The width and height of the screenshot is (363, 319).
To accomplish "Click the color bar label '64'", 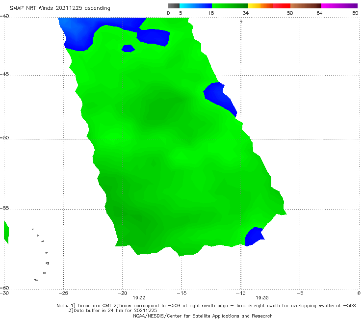I will pos(319,13).
